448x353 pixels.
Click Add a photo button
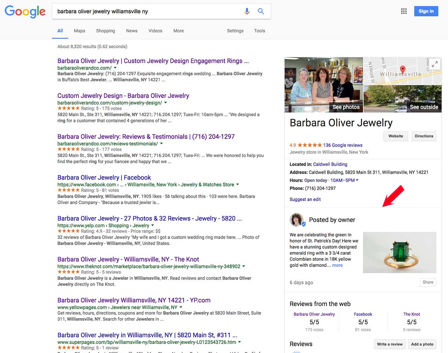[422, 344]
